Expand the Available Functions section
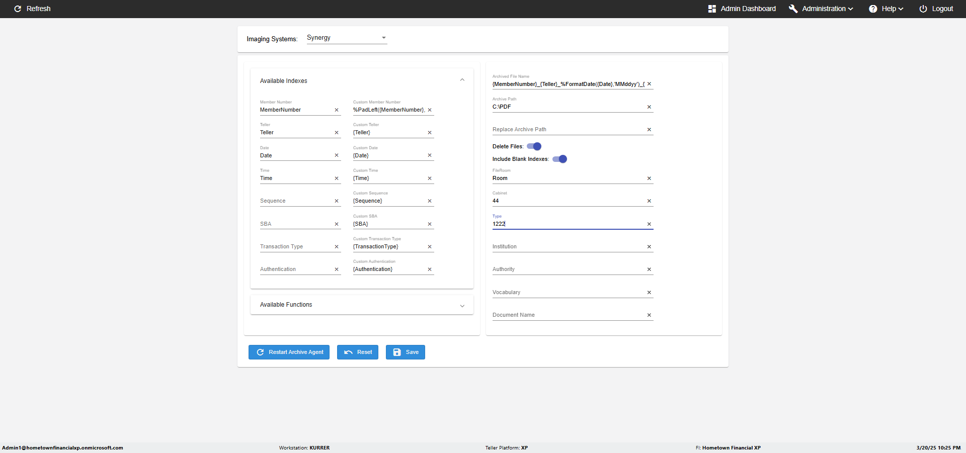The width and height of the screenshot is (966, 453). pos(462,305)
